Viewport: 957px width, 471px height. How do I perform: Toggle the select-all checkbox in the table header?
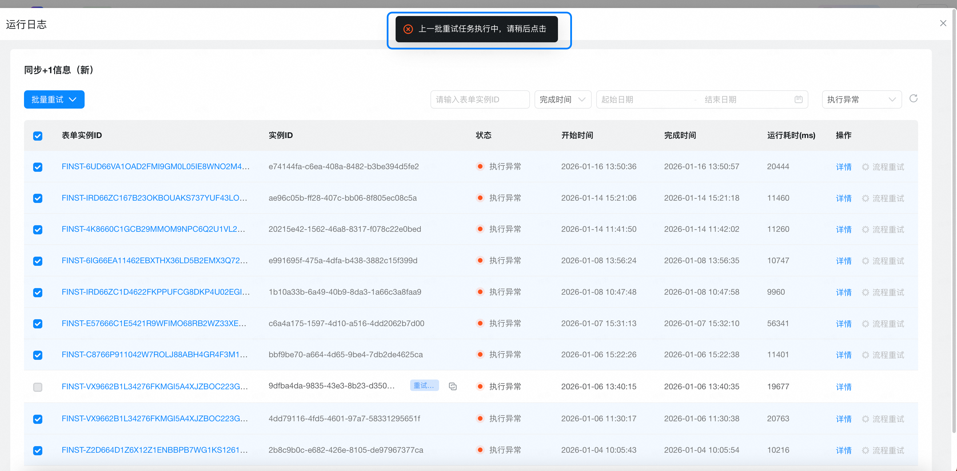coord(37,136)
